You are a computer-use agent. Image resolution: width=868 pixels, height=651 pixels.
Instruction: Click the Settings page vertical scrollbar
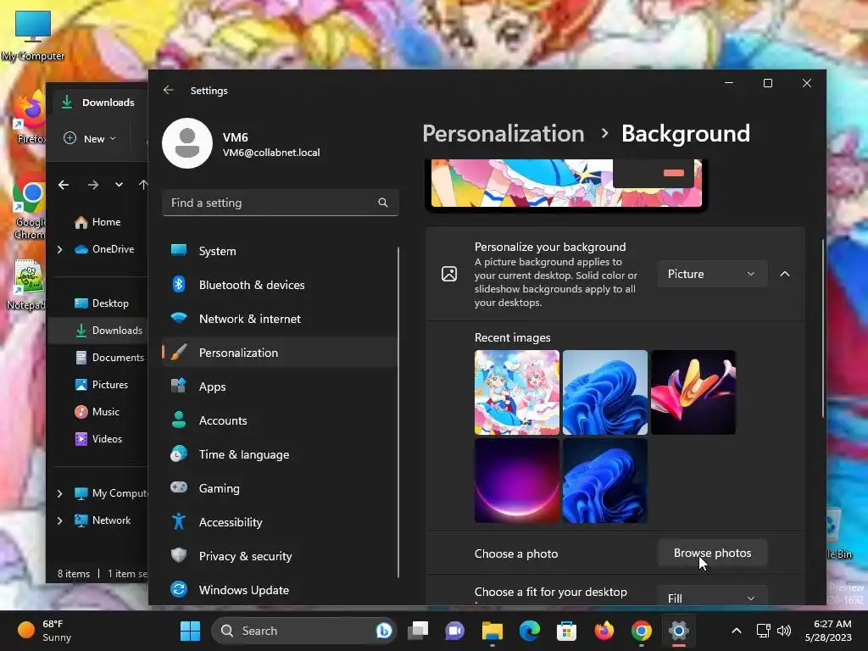coord(822,329)
